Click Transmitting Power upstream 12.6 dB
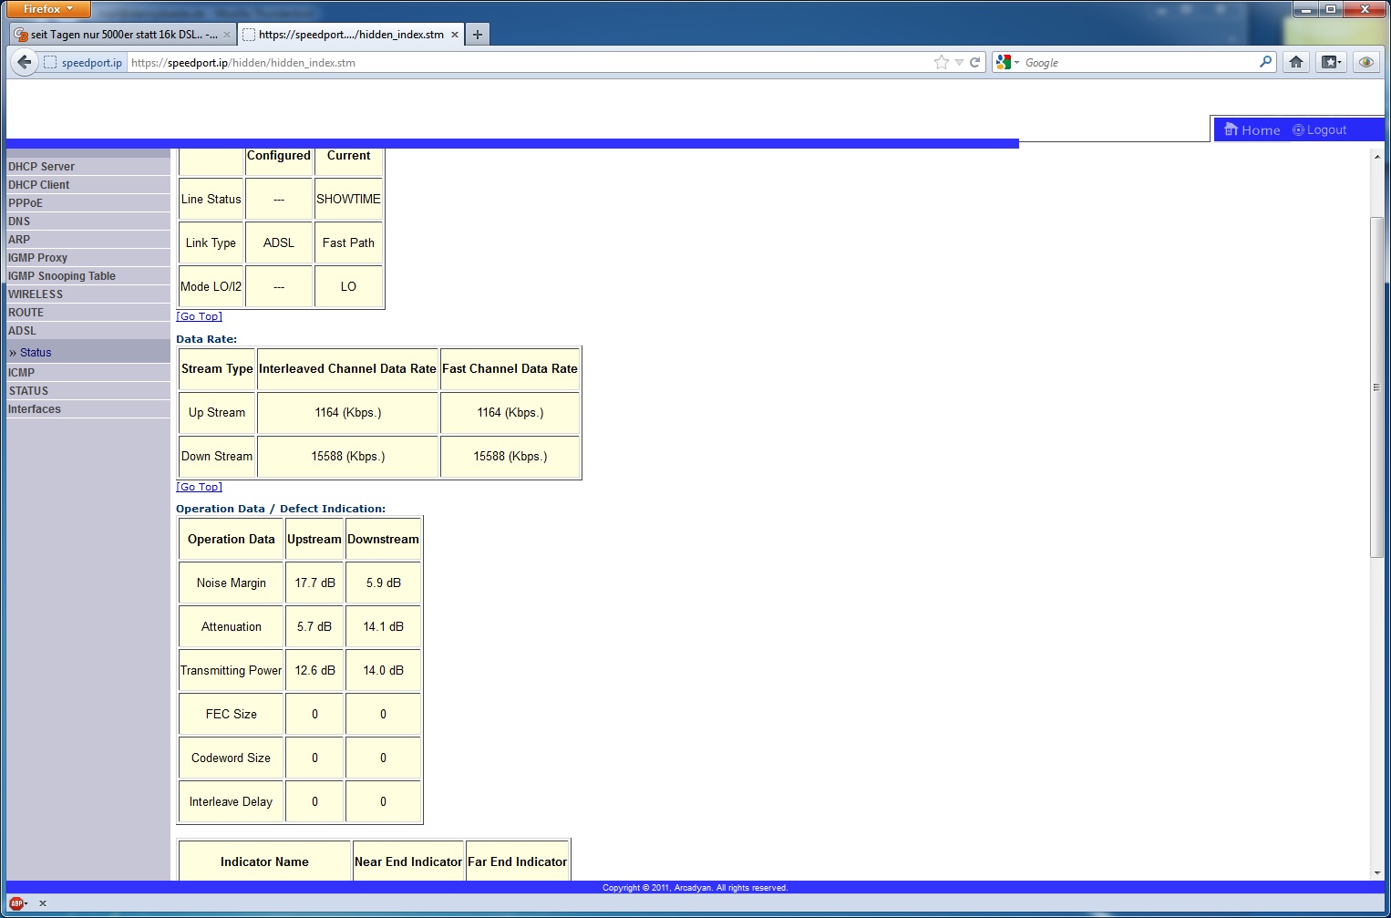 pyautogui.click(x=314, y=670)
